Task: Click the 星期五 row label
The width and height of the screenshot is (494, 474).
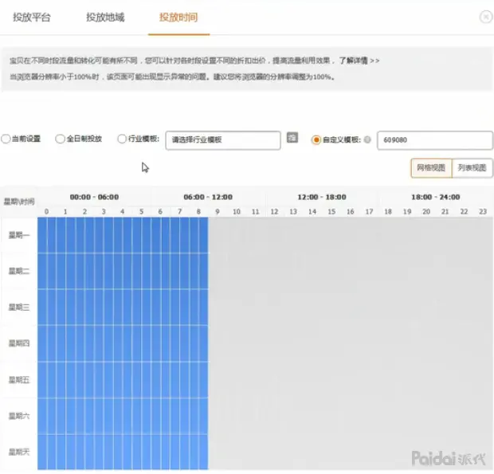Action: point(19,380)
